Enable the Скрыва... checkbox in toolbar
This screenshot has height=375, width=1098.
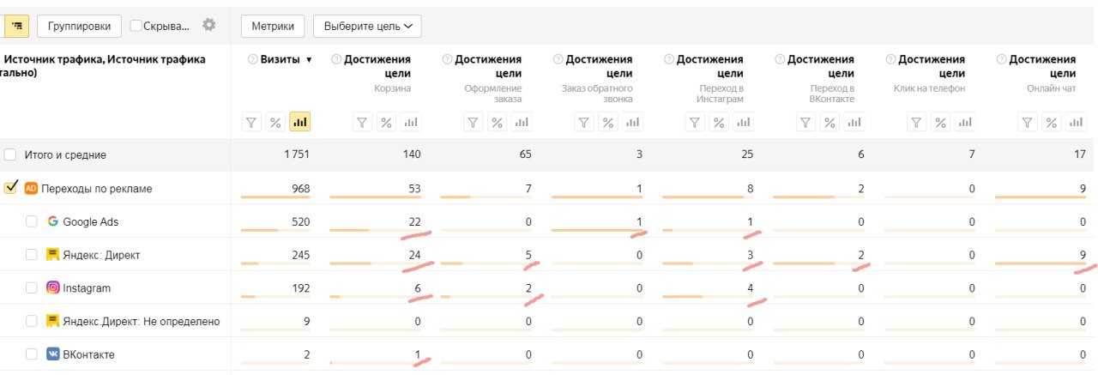[136, 26]
